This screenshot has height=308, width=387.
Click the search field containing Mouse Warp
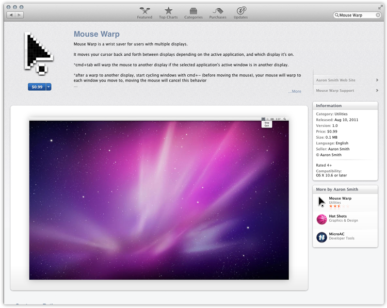[x=359, y=15]
